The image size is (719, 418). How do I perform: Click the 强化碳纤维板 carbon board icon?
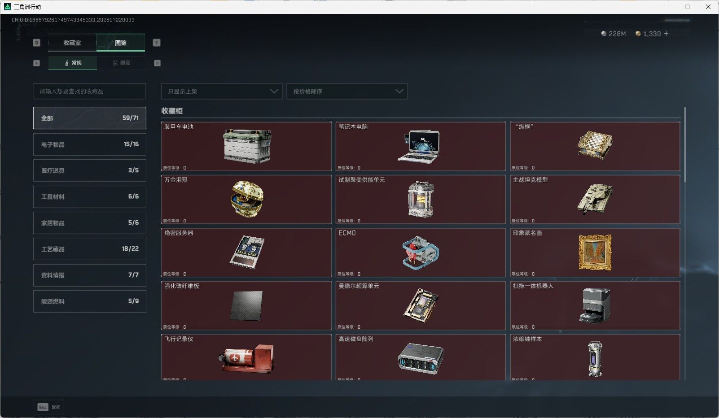[x=247, y=306]
